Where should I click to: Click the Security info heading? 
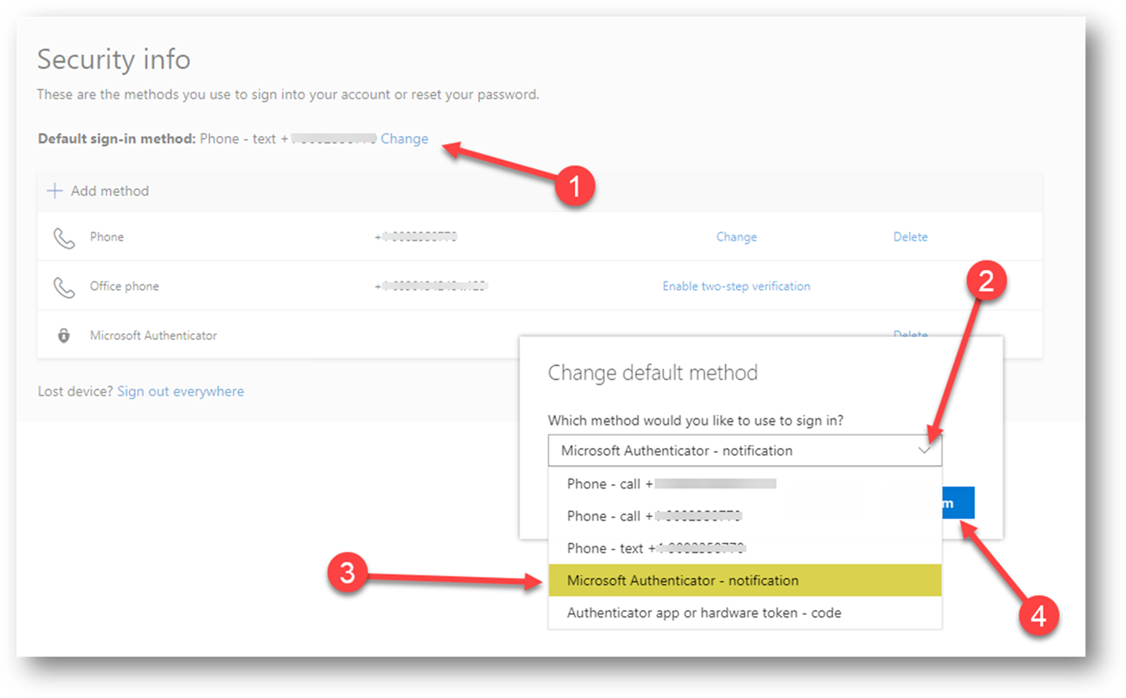114,59
